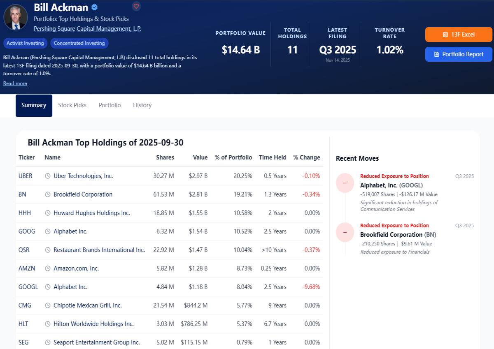494x349 pixels.
Task: Click the minus circle icon for the Brookfield move
Action: pos(345,232)
